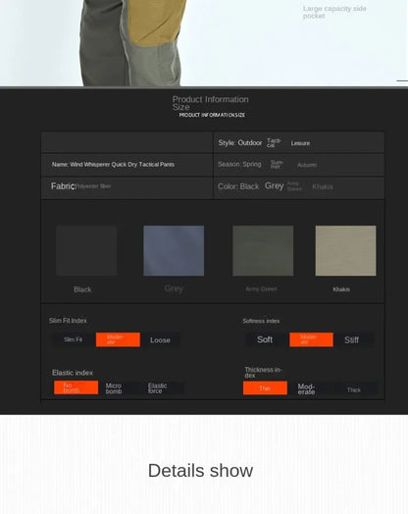Click 'Army Green' in the Color table row
This screenshot has width=408, height=514.
[x=294, y=186]
